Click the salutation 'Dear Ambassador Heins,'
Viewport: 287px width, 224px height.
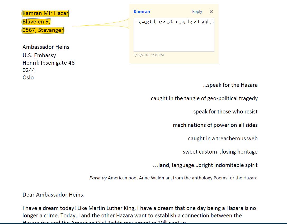tap(53, 195)
